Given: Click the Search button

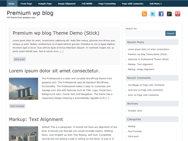Looking at the screenshot, I should click(x=170, y=33).
